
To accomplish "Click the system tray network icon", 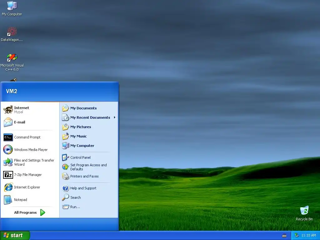I will pos(297,236).
